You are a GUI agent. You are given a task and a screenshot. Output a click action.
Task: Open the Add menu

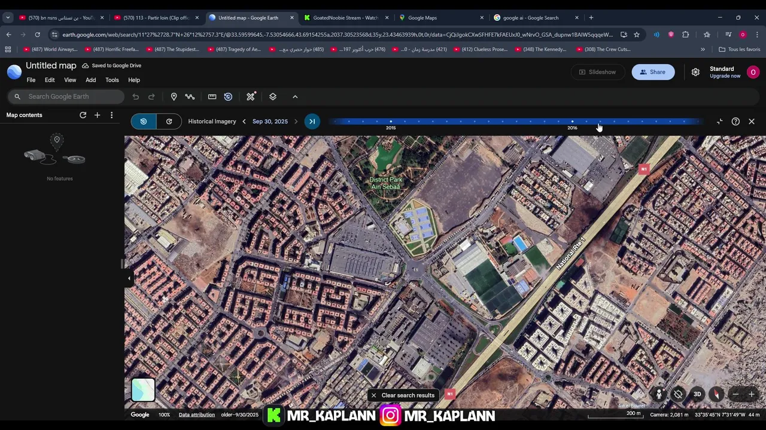tap(90, 80)
